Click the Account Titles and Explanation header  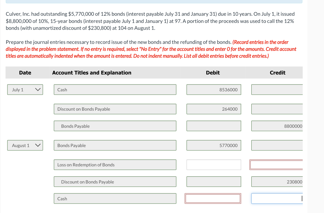tap(92, 73)
